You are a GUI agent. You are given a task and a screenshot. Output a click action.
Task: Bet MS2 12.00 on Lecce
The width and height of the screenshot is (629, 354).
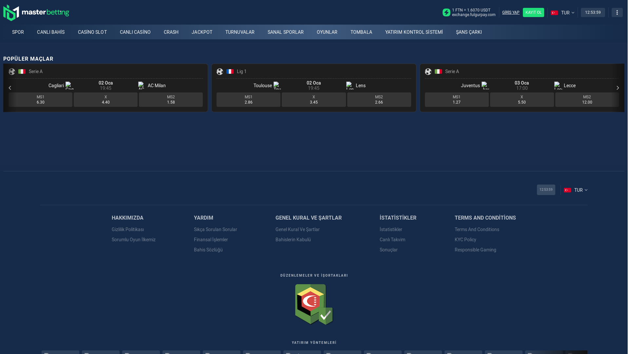click(587, 100)
